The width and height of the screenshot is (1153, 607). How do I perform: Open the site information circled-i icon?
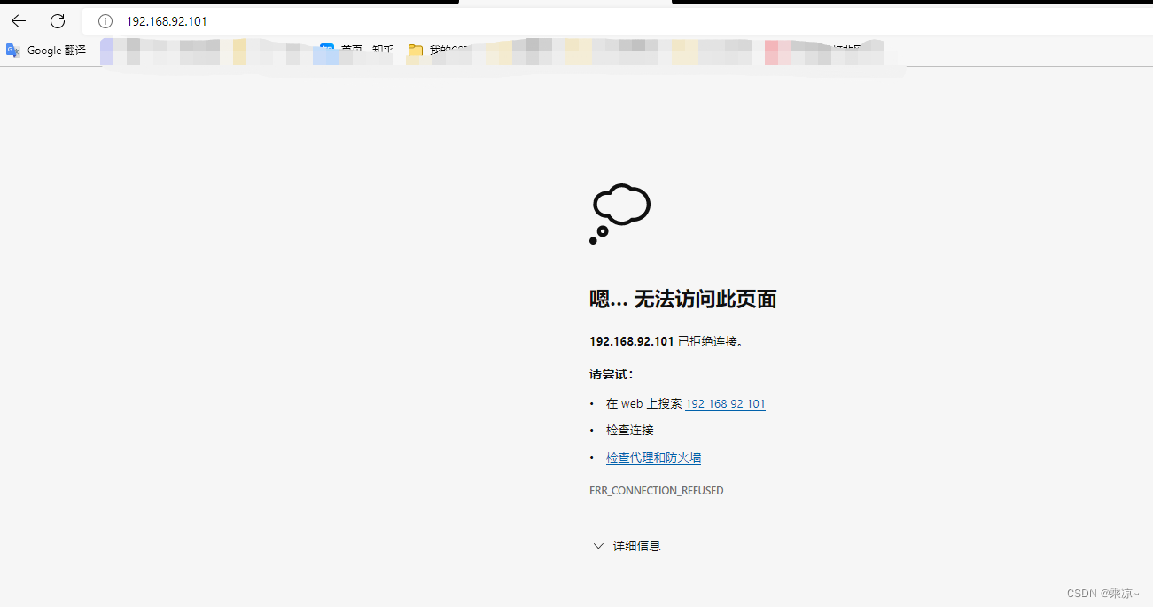[x=105, y=21]
